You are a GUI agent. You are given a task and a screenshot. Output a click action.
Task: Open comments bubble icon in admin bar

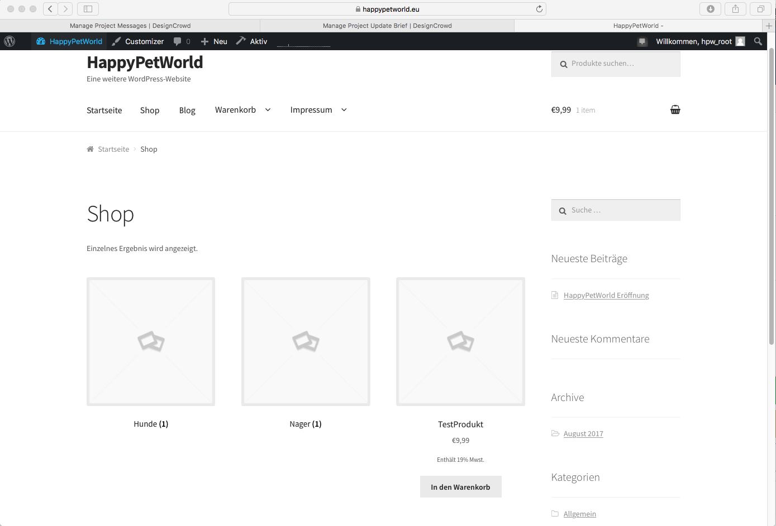click(178, 41)
